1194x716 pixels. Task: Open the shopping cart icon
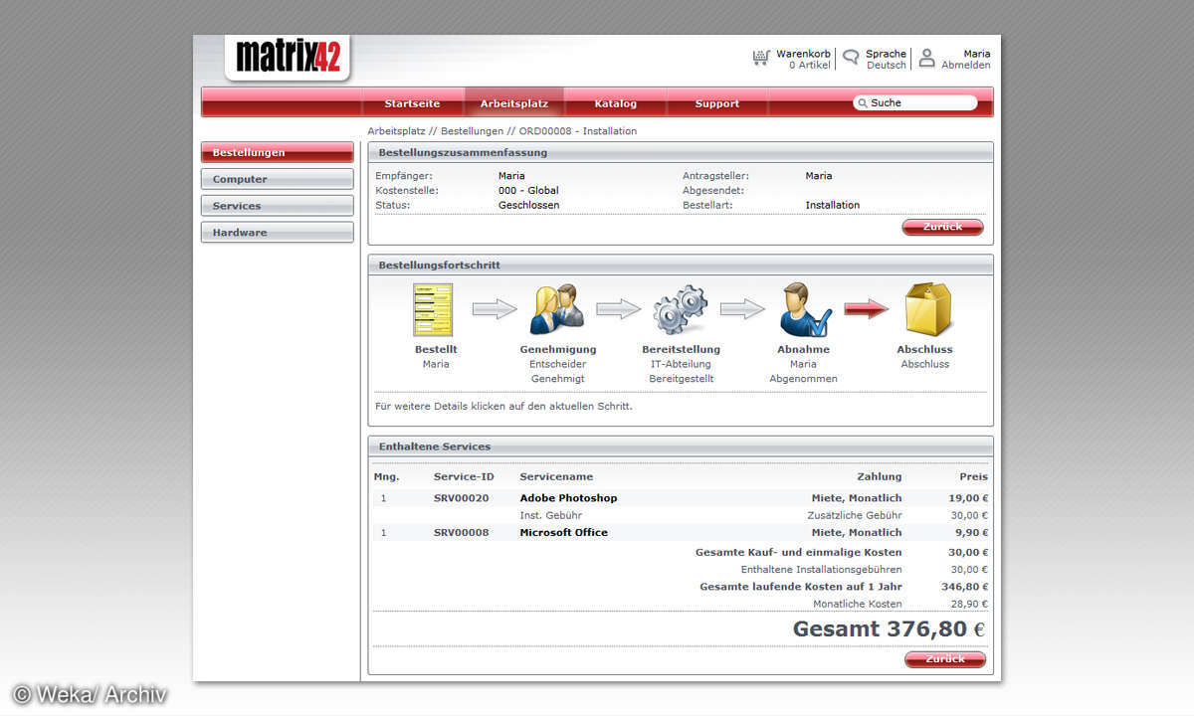761,58
